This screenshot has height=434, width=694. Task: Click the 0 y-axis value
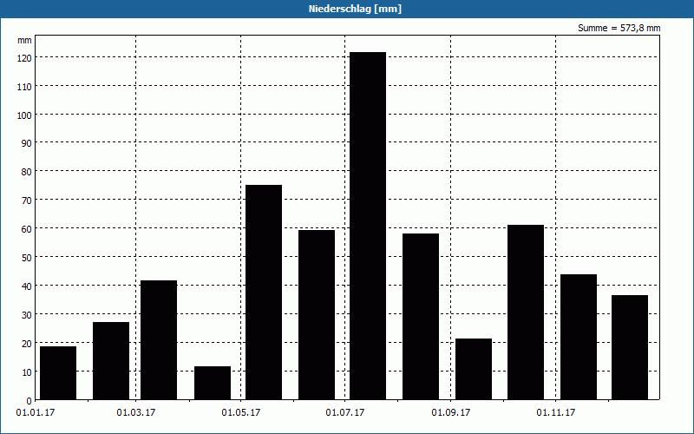coord(29,401)
